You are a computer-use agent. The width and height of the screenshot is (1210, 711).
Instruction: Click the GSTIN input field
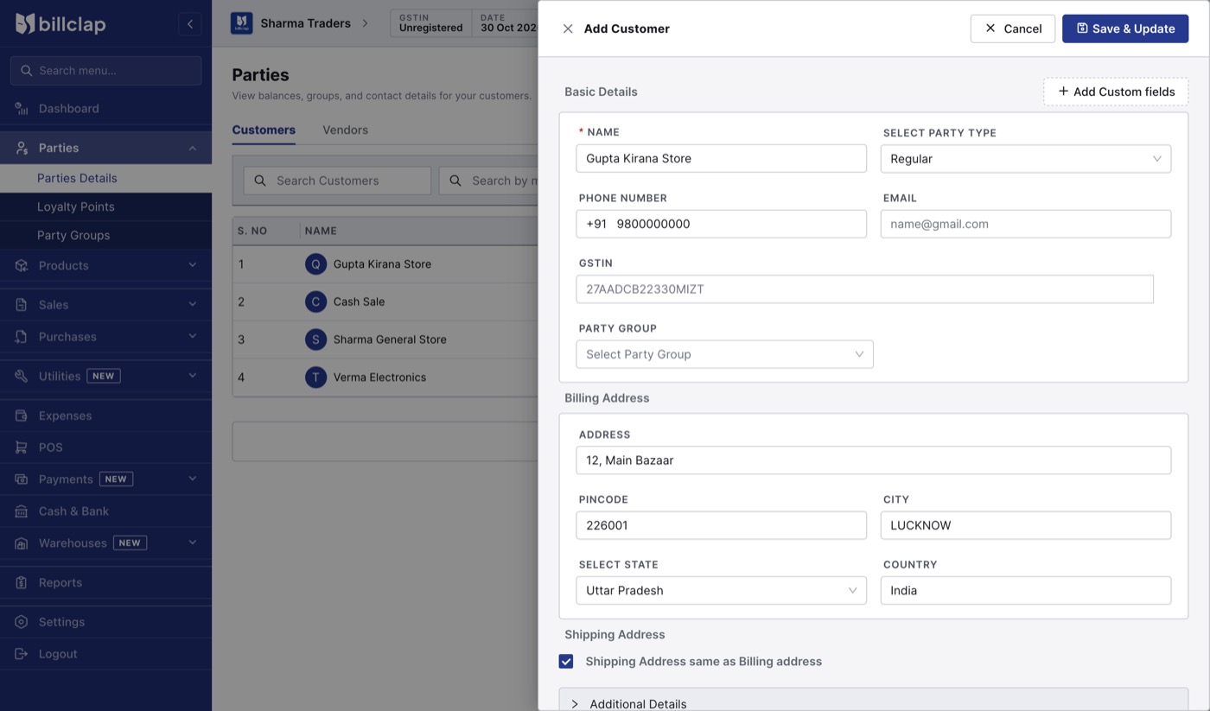tap(864, 289)
